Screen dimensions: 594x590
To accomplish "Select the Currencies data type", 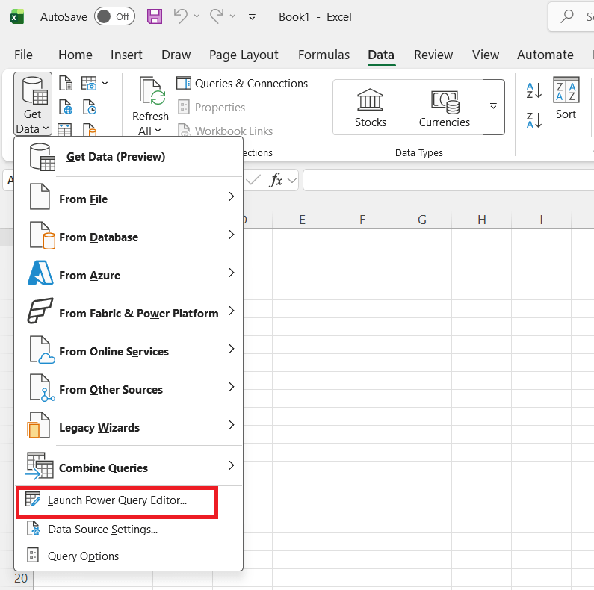I will point(444,108).
